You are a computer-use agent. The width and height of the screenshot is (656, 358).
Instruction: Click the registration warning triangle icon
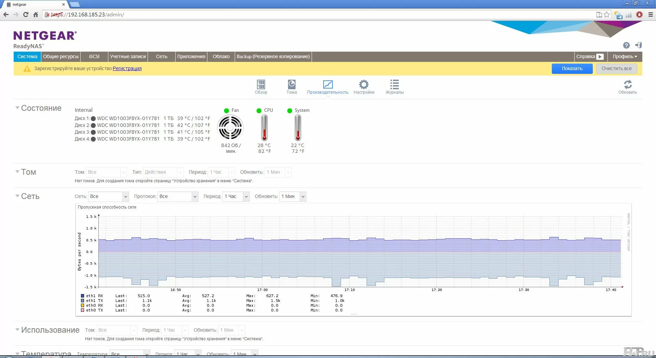pos(27,69)
